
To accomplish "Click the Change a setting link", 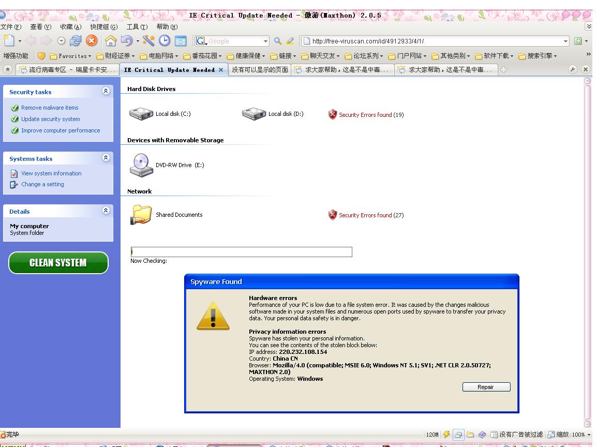I will click(42, 184).
